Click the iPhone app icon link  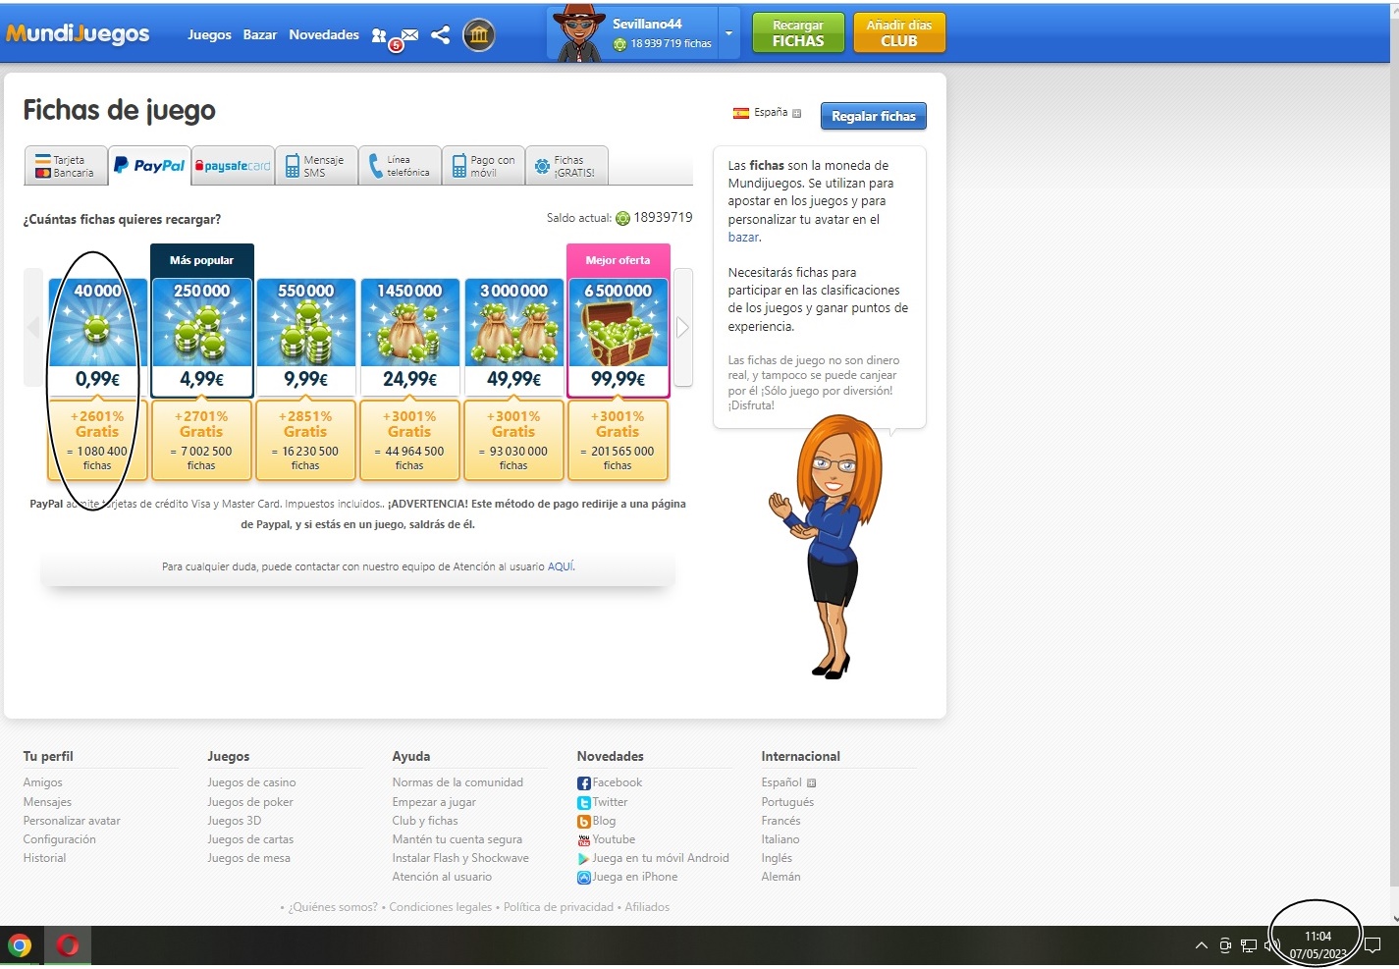tap(584, 877)
